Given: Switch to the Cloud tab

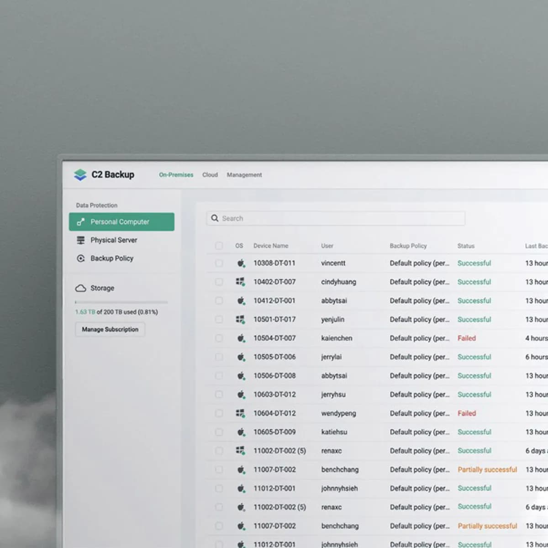Looking at the screenshot, I should point(210,175).
